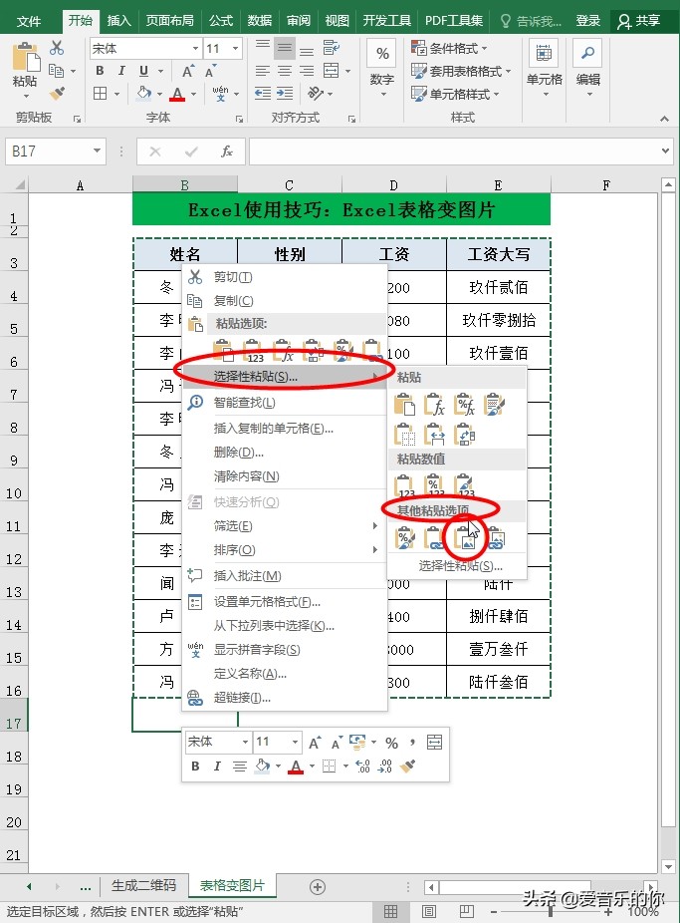The width and height of the screenshot is (680, 923).
Task: Click the Transpose paste icon in submenu
Action: tap(464, 435)
